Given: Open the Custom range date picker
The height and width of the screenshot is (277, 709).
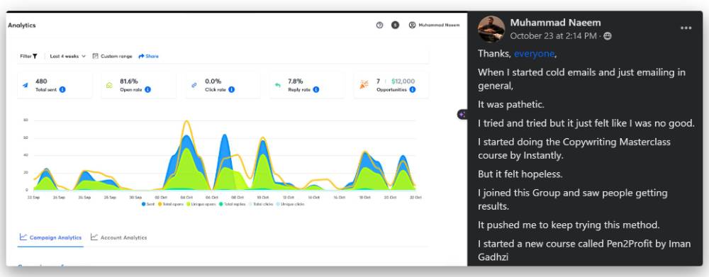Looking at the screenshot, I should (112, 57).
